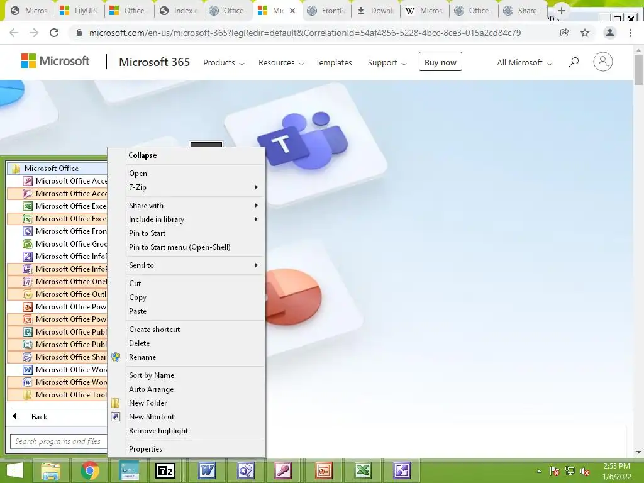Show hidden tray icons arrow
The width and height of the screenshot is (644, 483).
(x=539, y=472)
